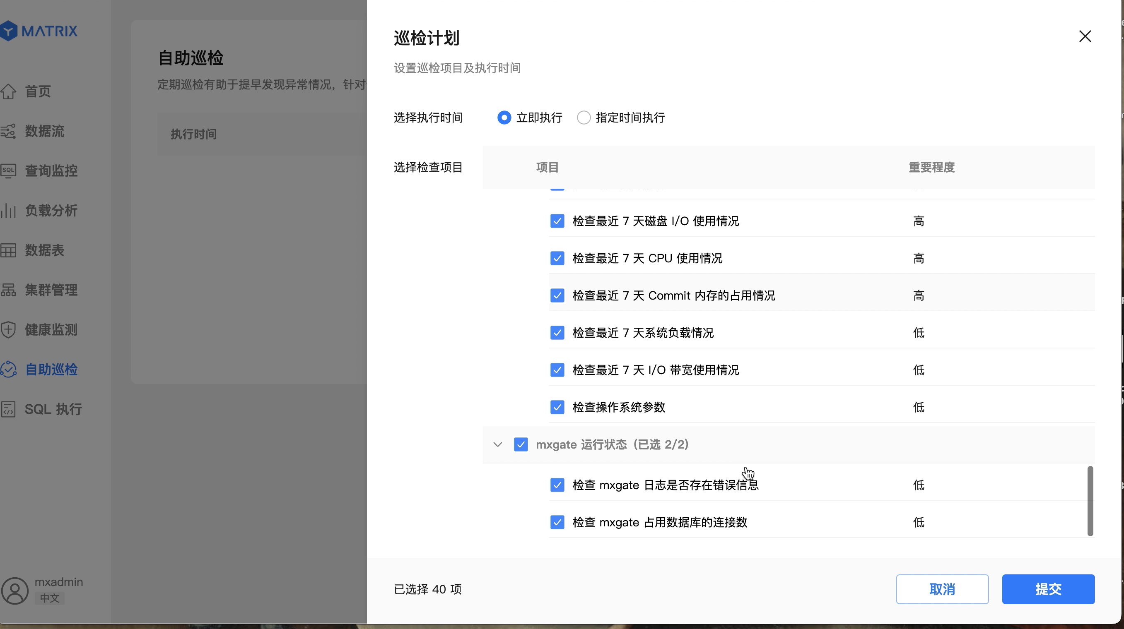Image resolution: width=1124 pixels, height=629 pixels.
Task: Click the 健康监测 shield icon
Action: point(8,330)
